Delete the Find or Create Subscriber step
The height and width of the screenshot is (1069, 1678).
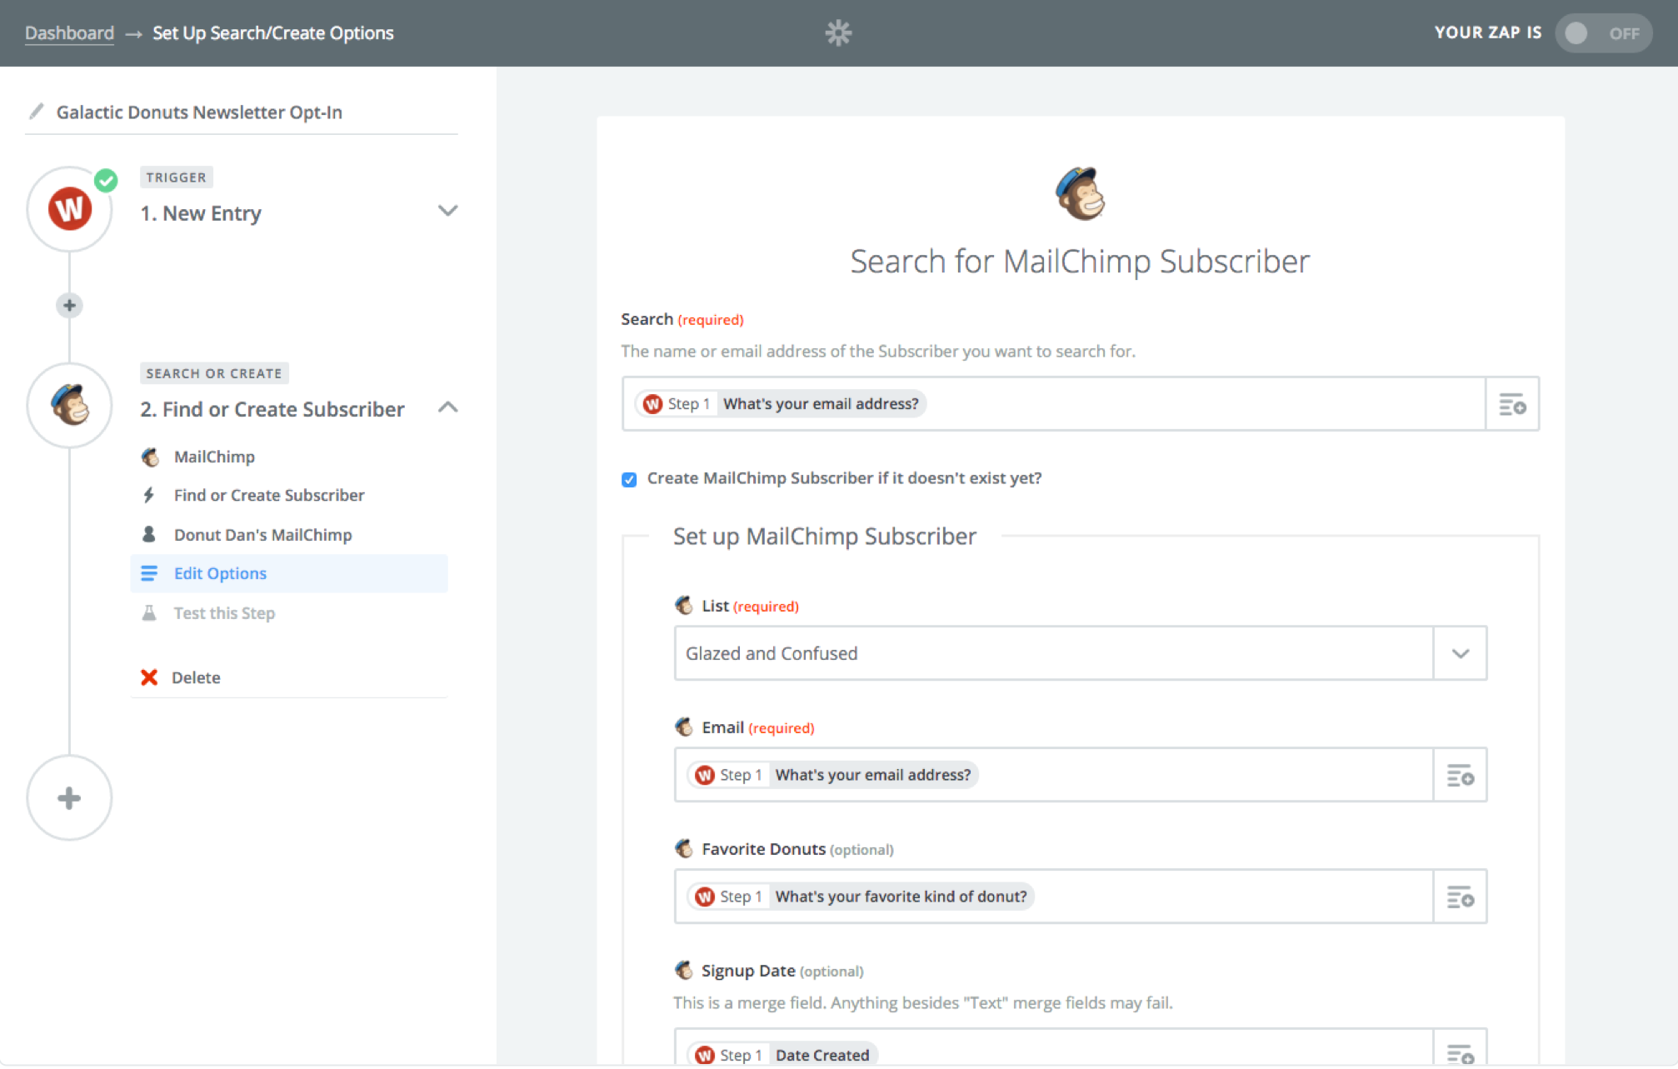pos(195,677)
